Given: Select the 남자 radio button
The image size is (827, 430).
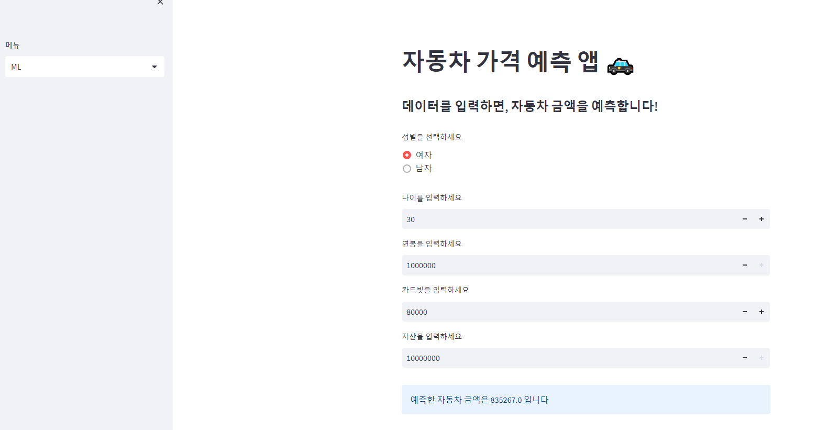Looking at the screenshot, I should pos(407,168).
